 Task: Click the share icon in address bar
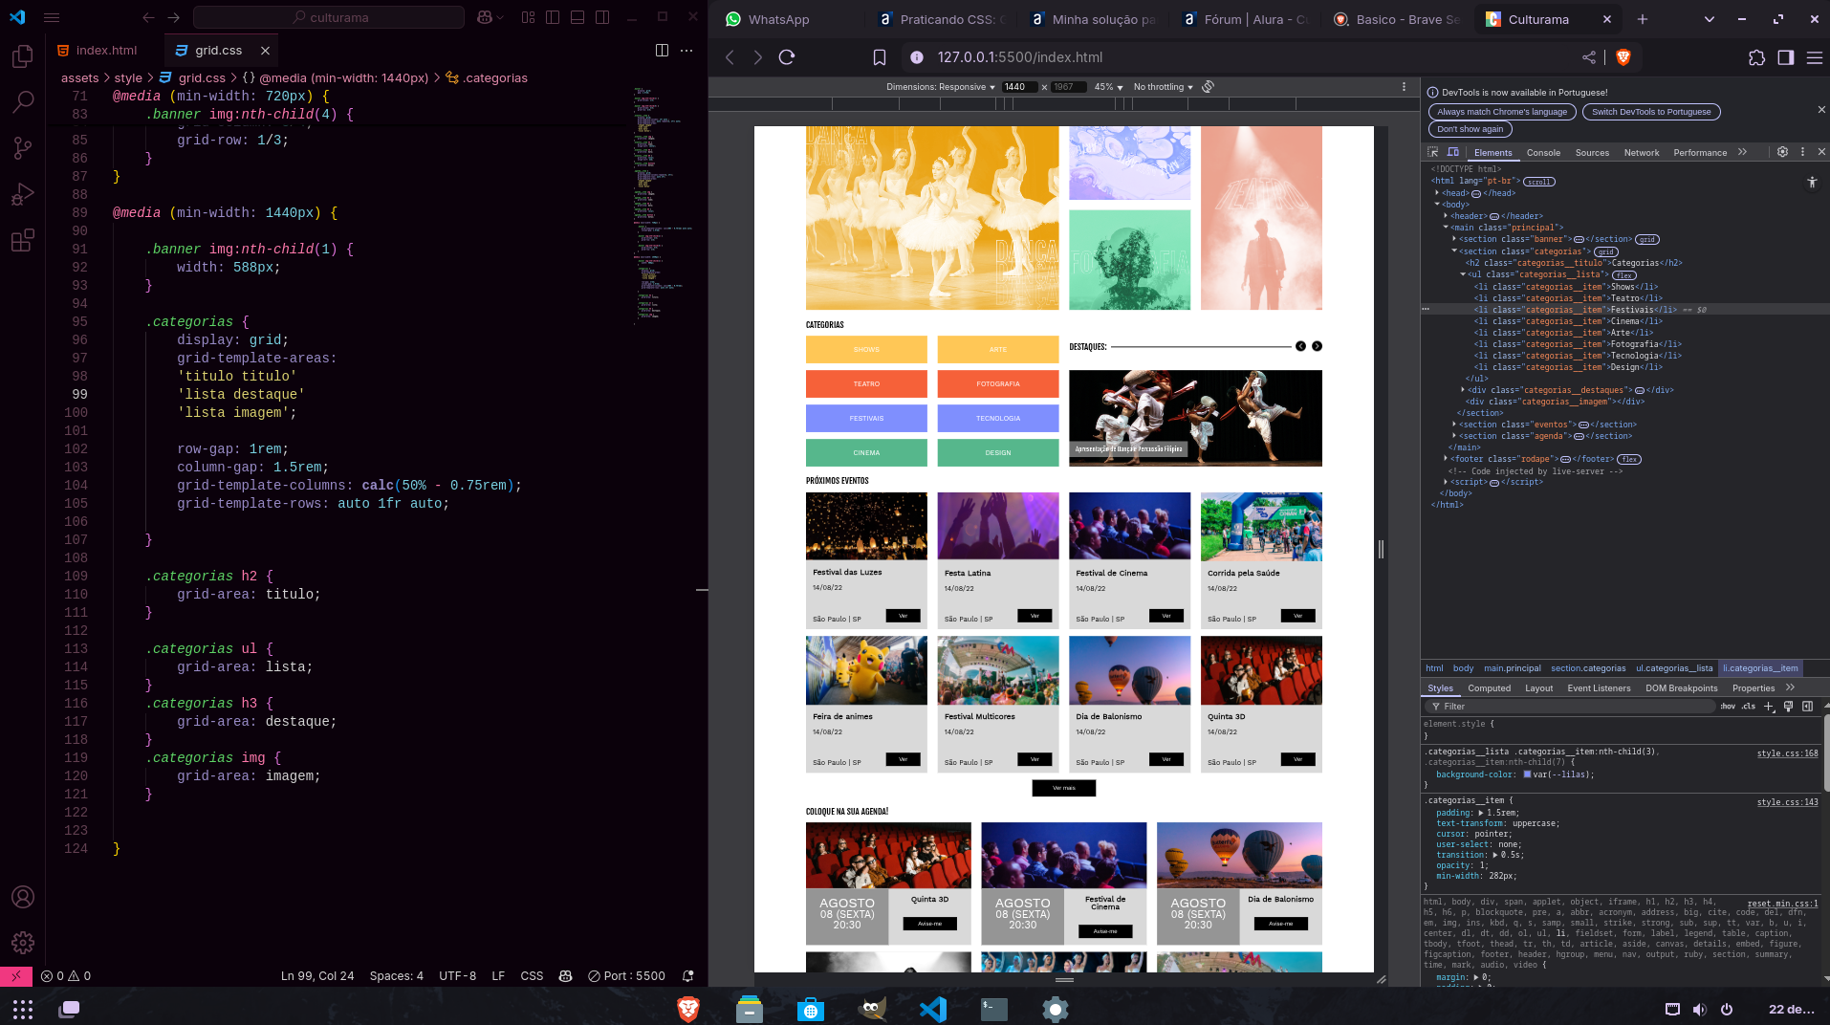pyautogui.click(x=1589, y=57)
